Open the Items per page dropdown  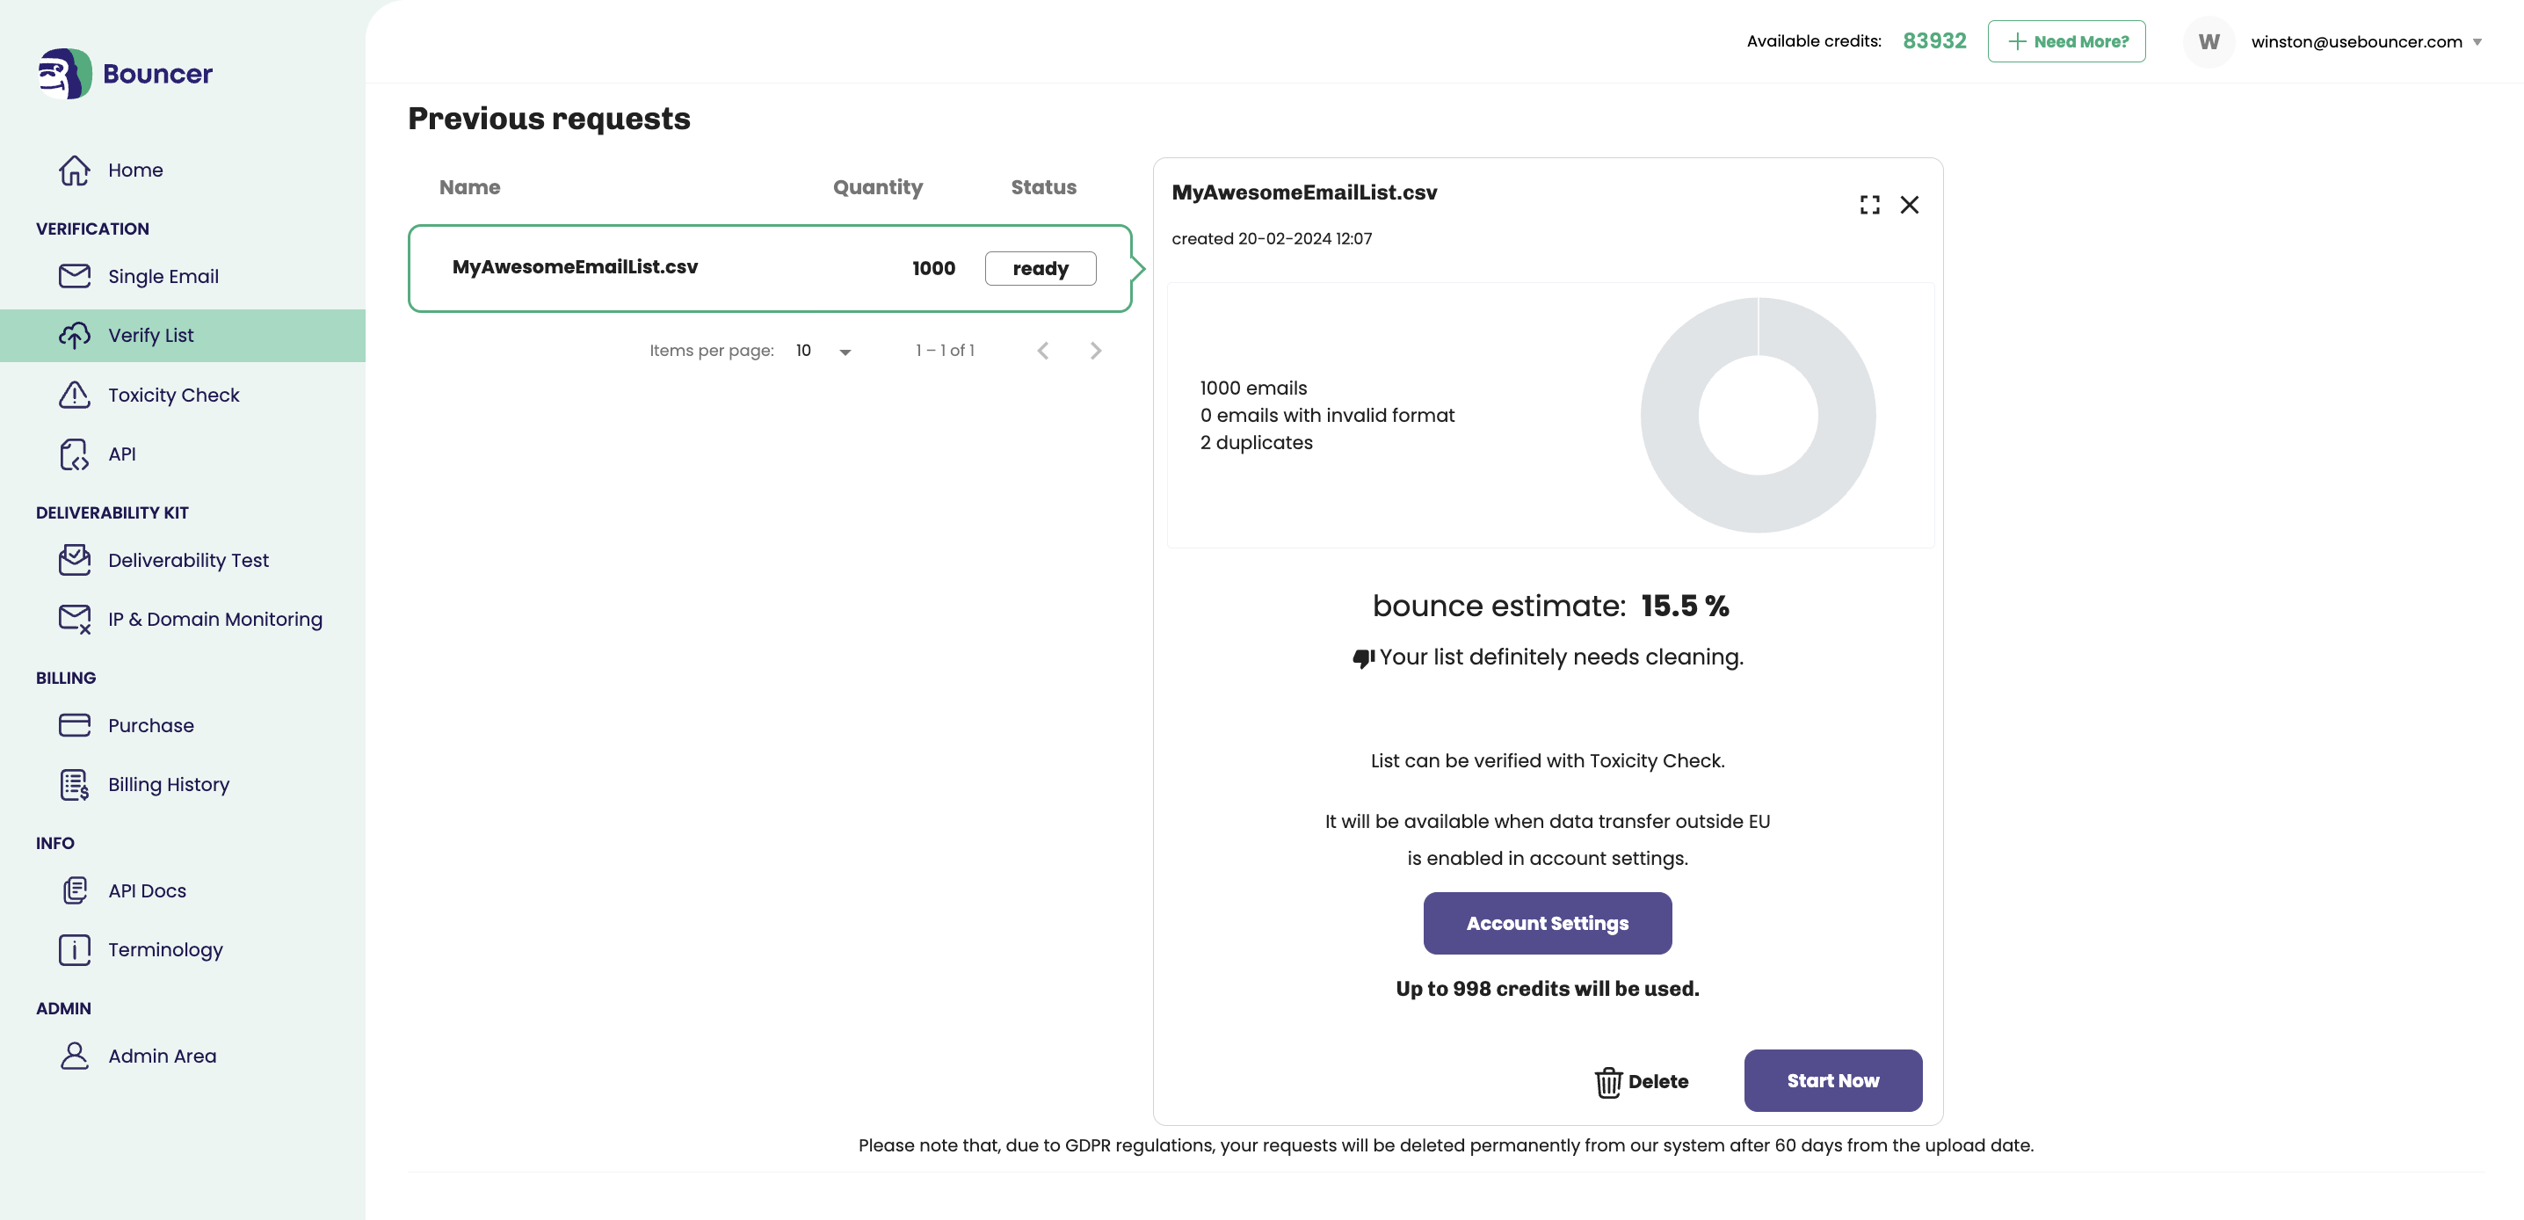(x=821, y=350)
